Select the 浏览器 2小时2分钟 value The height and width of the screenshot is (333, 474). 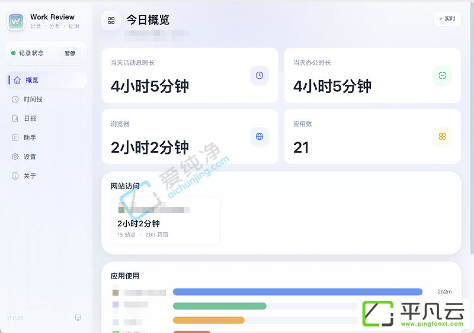tap(150, 148)
